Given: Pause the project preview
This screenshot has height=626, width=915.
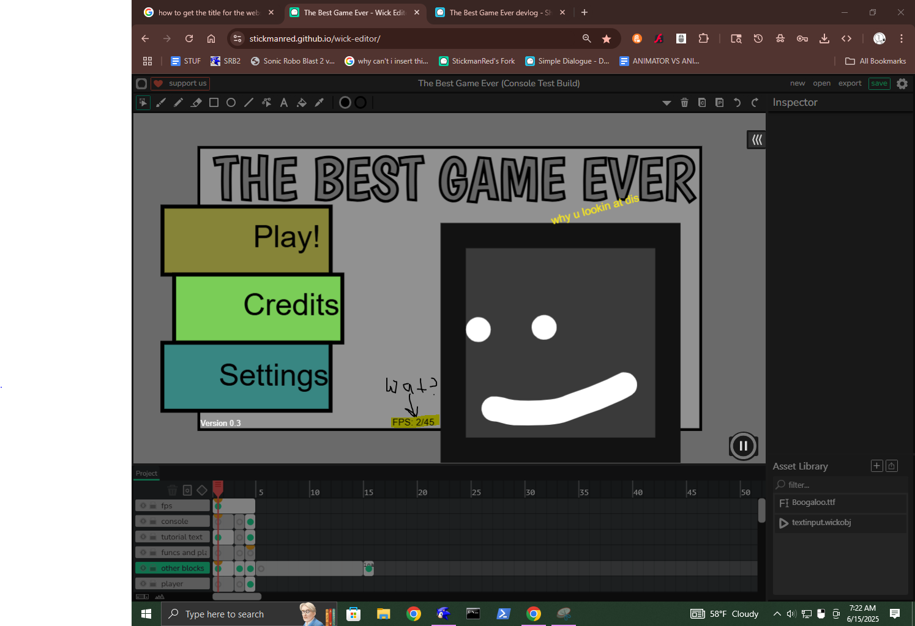Looking at the screenshot, I should [744, 446].
